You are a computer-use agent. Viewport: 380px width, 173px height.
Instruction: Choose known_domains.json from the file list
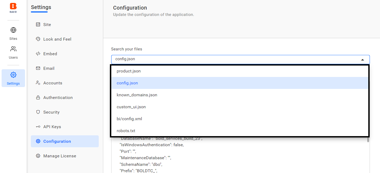137,95
